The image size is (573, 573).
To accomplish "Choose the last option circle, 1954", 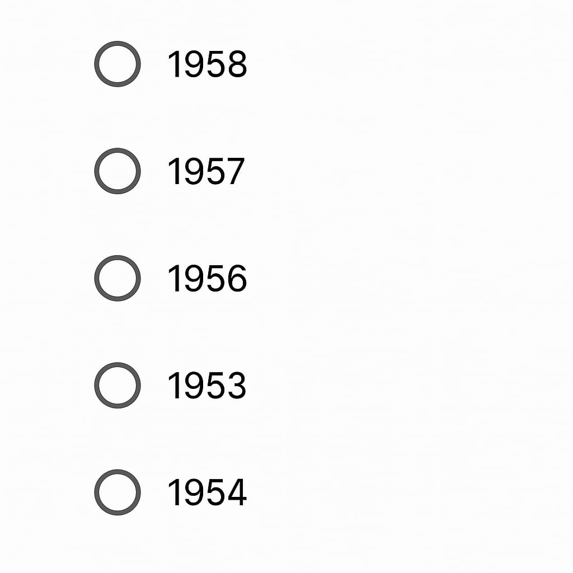I will pos(117,492).
